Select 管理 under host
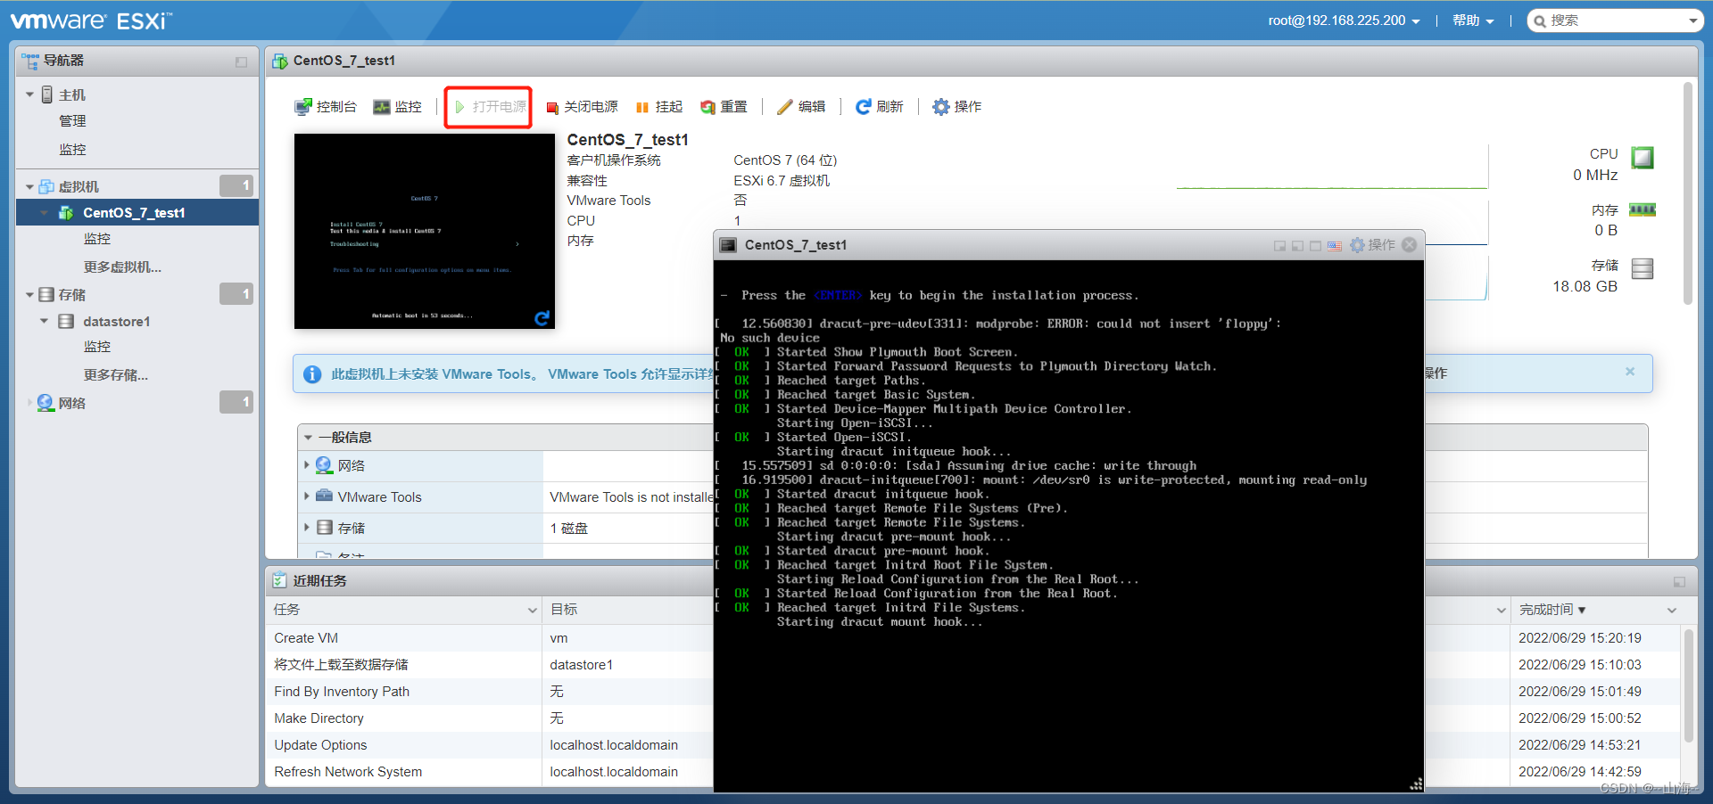1713x804 pixels. [72, 121]
